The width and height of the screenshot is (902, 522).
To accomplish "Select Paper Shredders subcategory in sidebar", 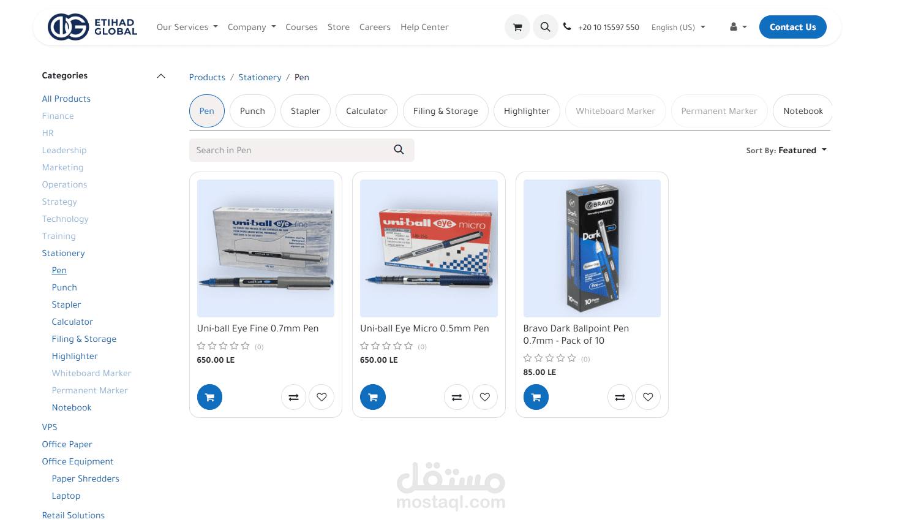I will (x=86, y=478).
